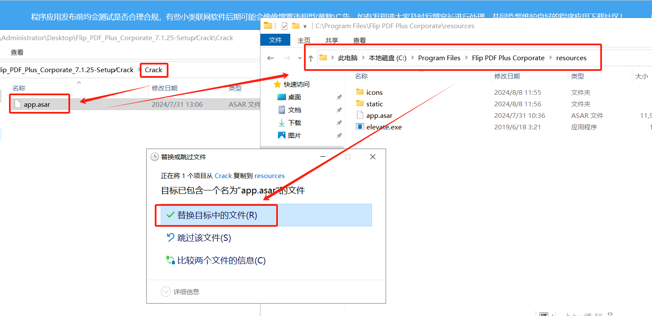Click the Properties checkmark quick access icon
The width and height of the screenshot is (652, 316).
pos(284,26)
